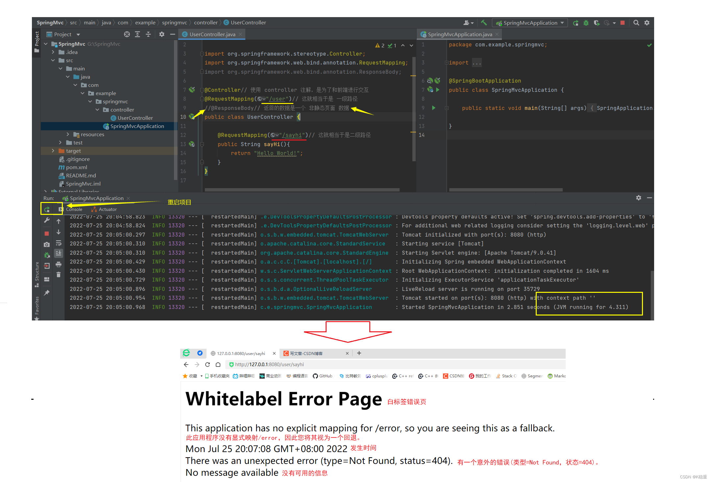Pin the Run tool window
The width and height of the screenshot is (712, 482).
pyautogui.click(x=47, y=293)
